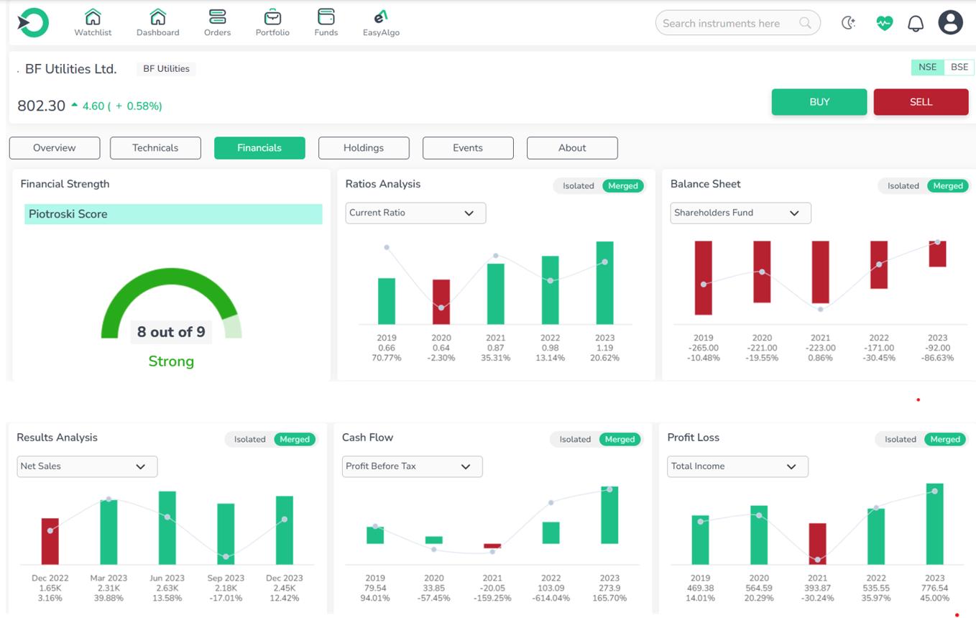Switch Ratios Analysis to Isolated
976x618 pixels.
(x=578, y=186)
